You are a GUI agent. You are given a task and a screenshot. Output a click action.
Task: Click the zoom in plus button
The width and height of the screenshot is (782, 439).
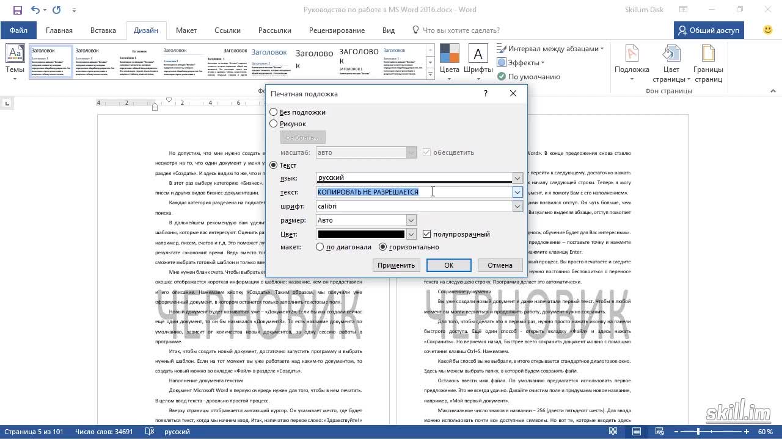(x=747, y=432)
